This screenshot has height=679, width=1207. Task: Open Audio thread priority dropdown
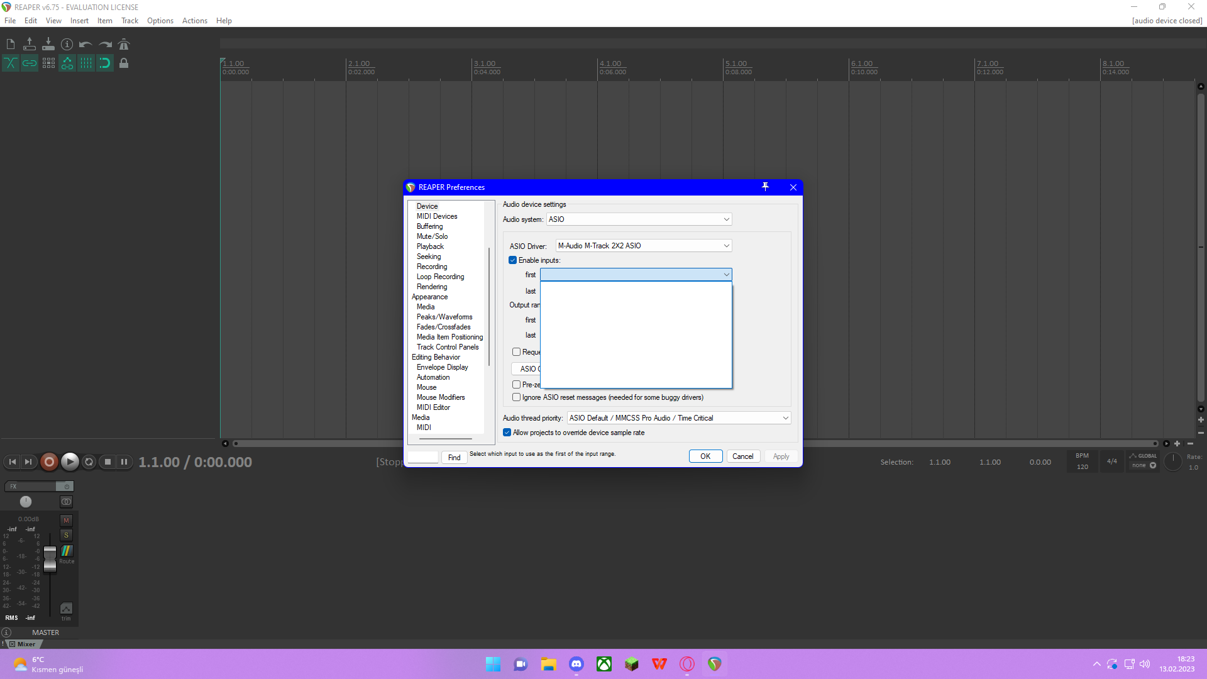(679, 418)
